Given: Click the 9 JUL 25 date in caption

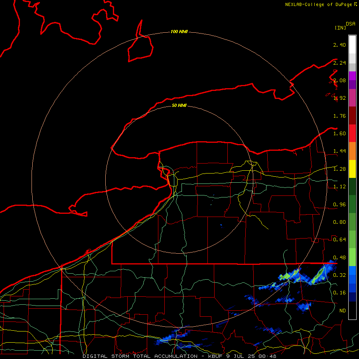Looking at the screenshot, I should [241, 356].
